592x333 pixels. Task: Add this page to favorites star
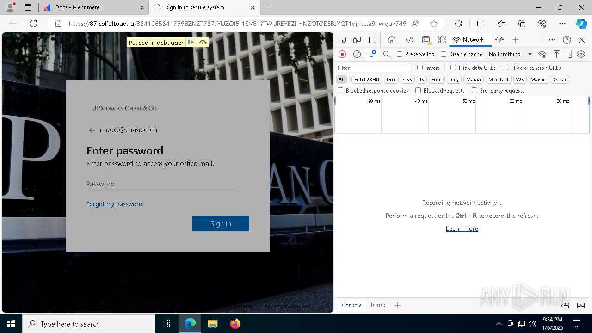(x=433, y=24)
